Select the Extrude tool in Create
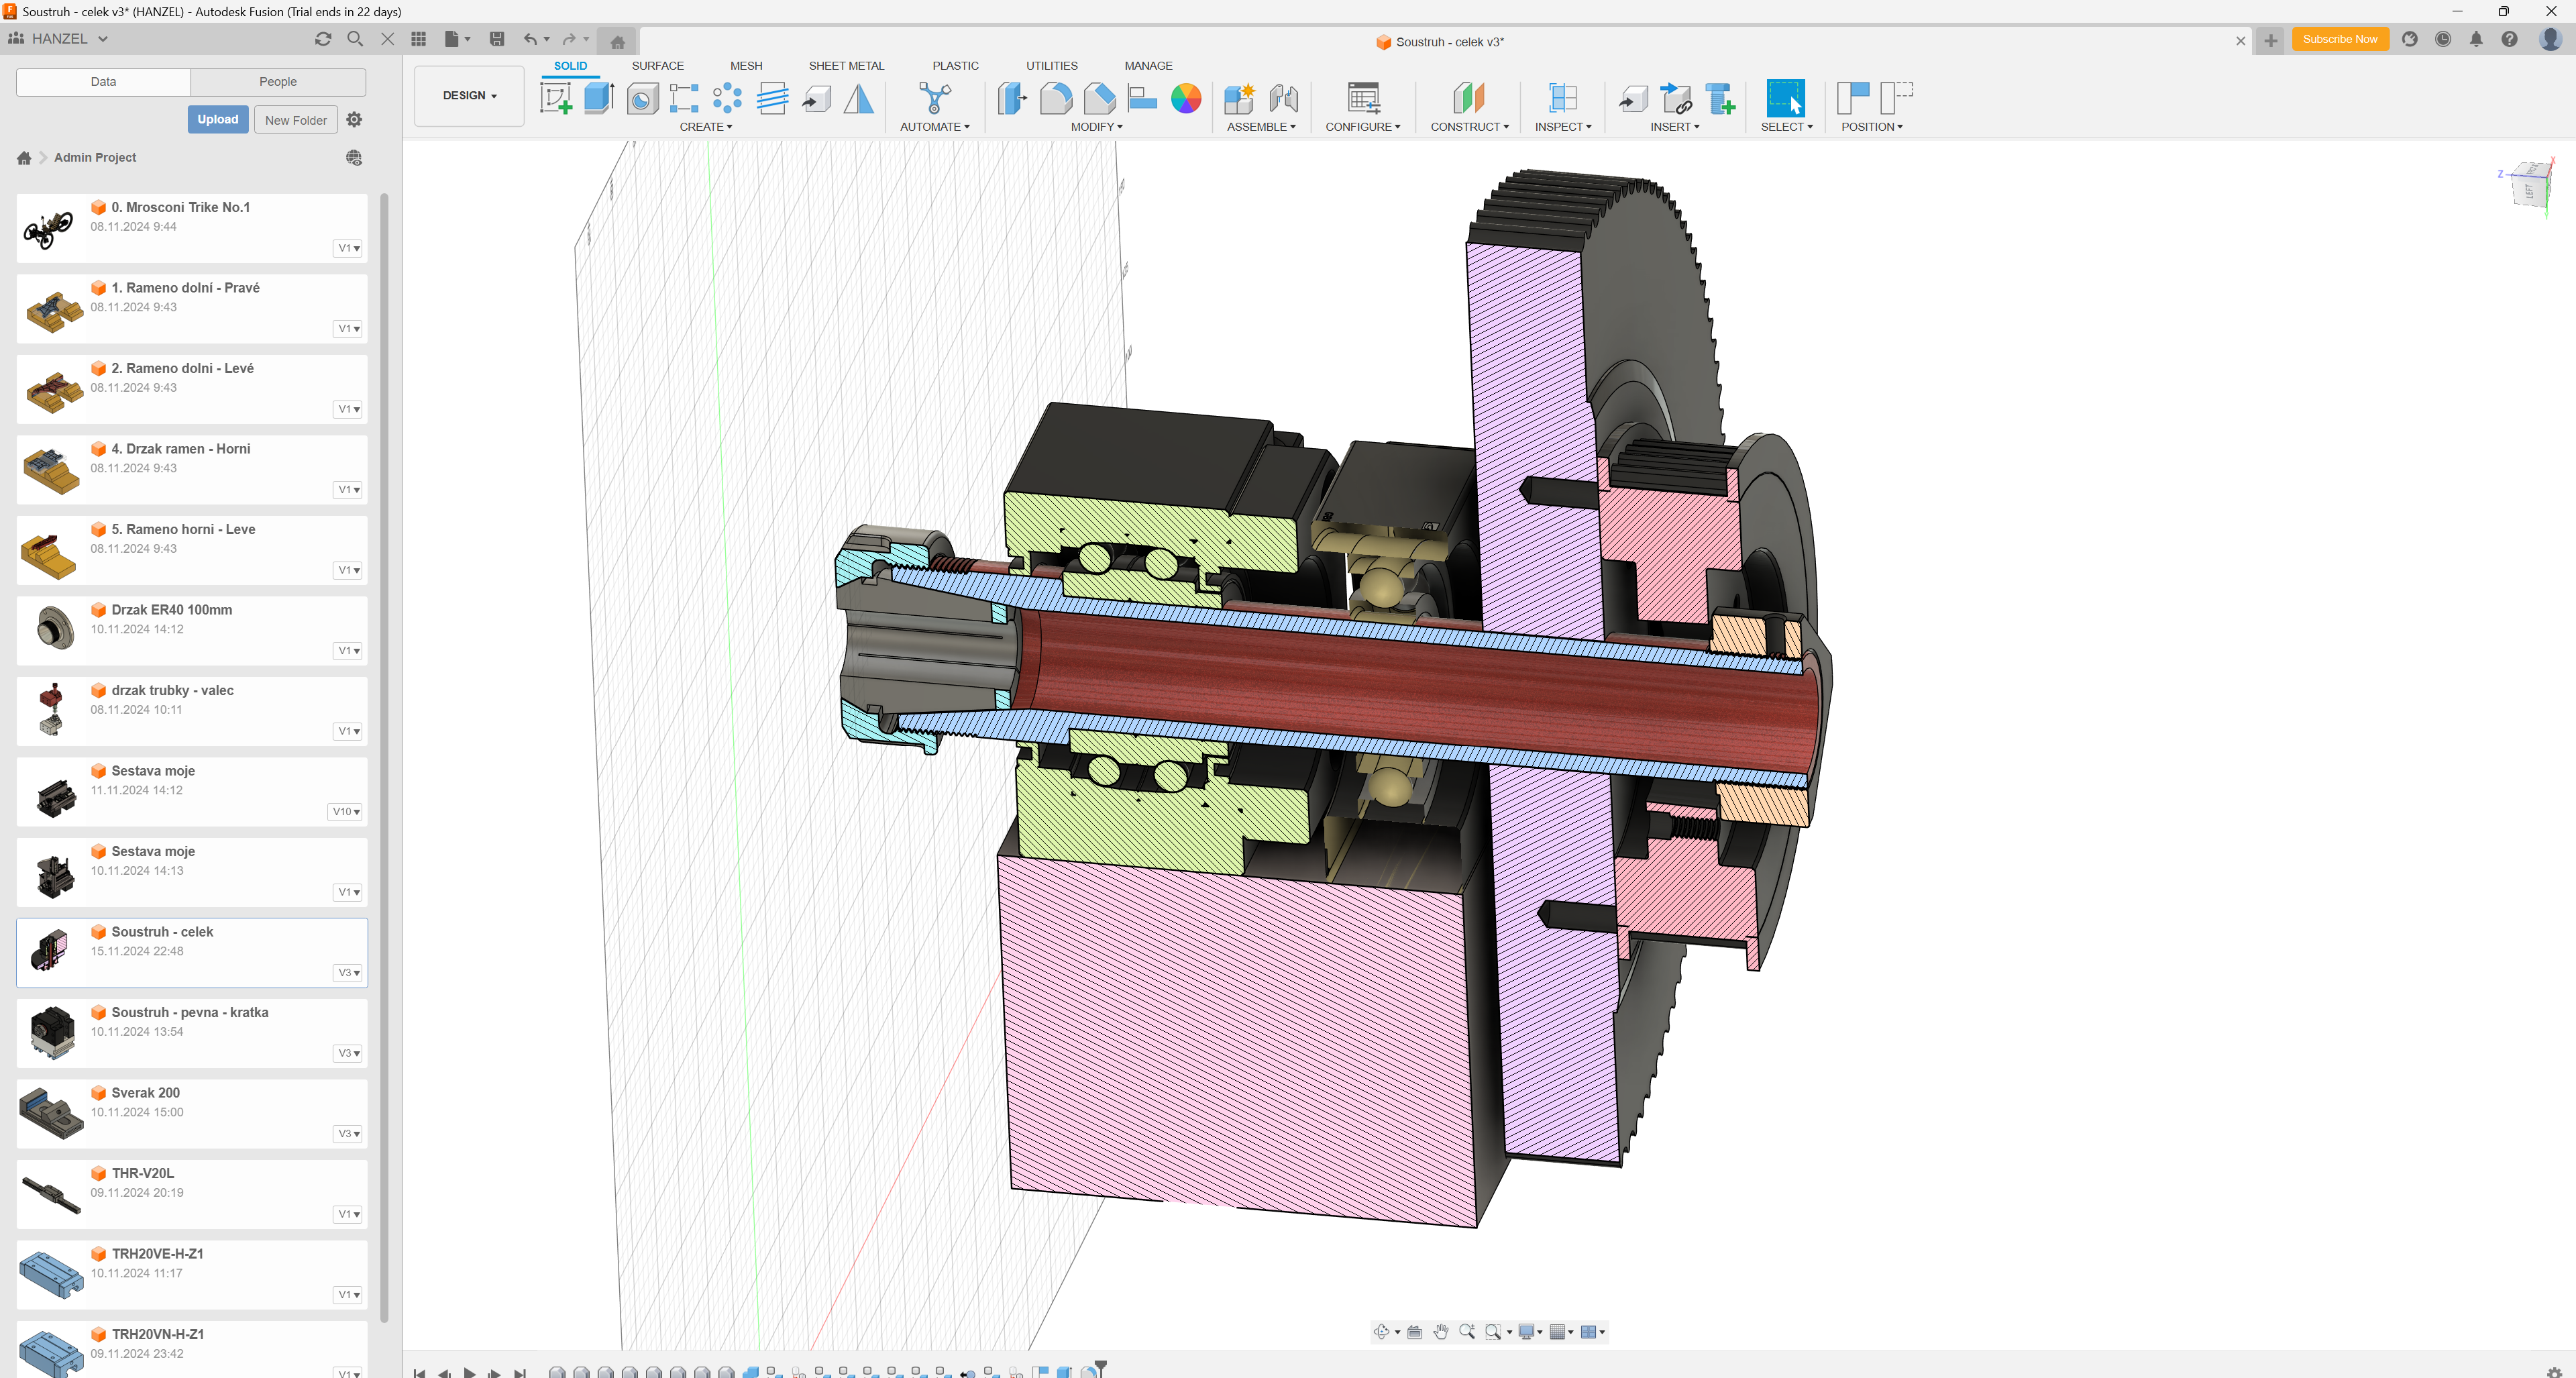The height and width of the screenshot is (1378, 2576). click(598, 98)
